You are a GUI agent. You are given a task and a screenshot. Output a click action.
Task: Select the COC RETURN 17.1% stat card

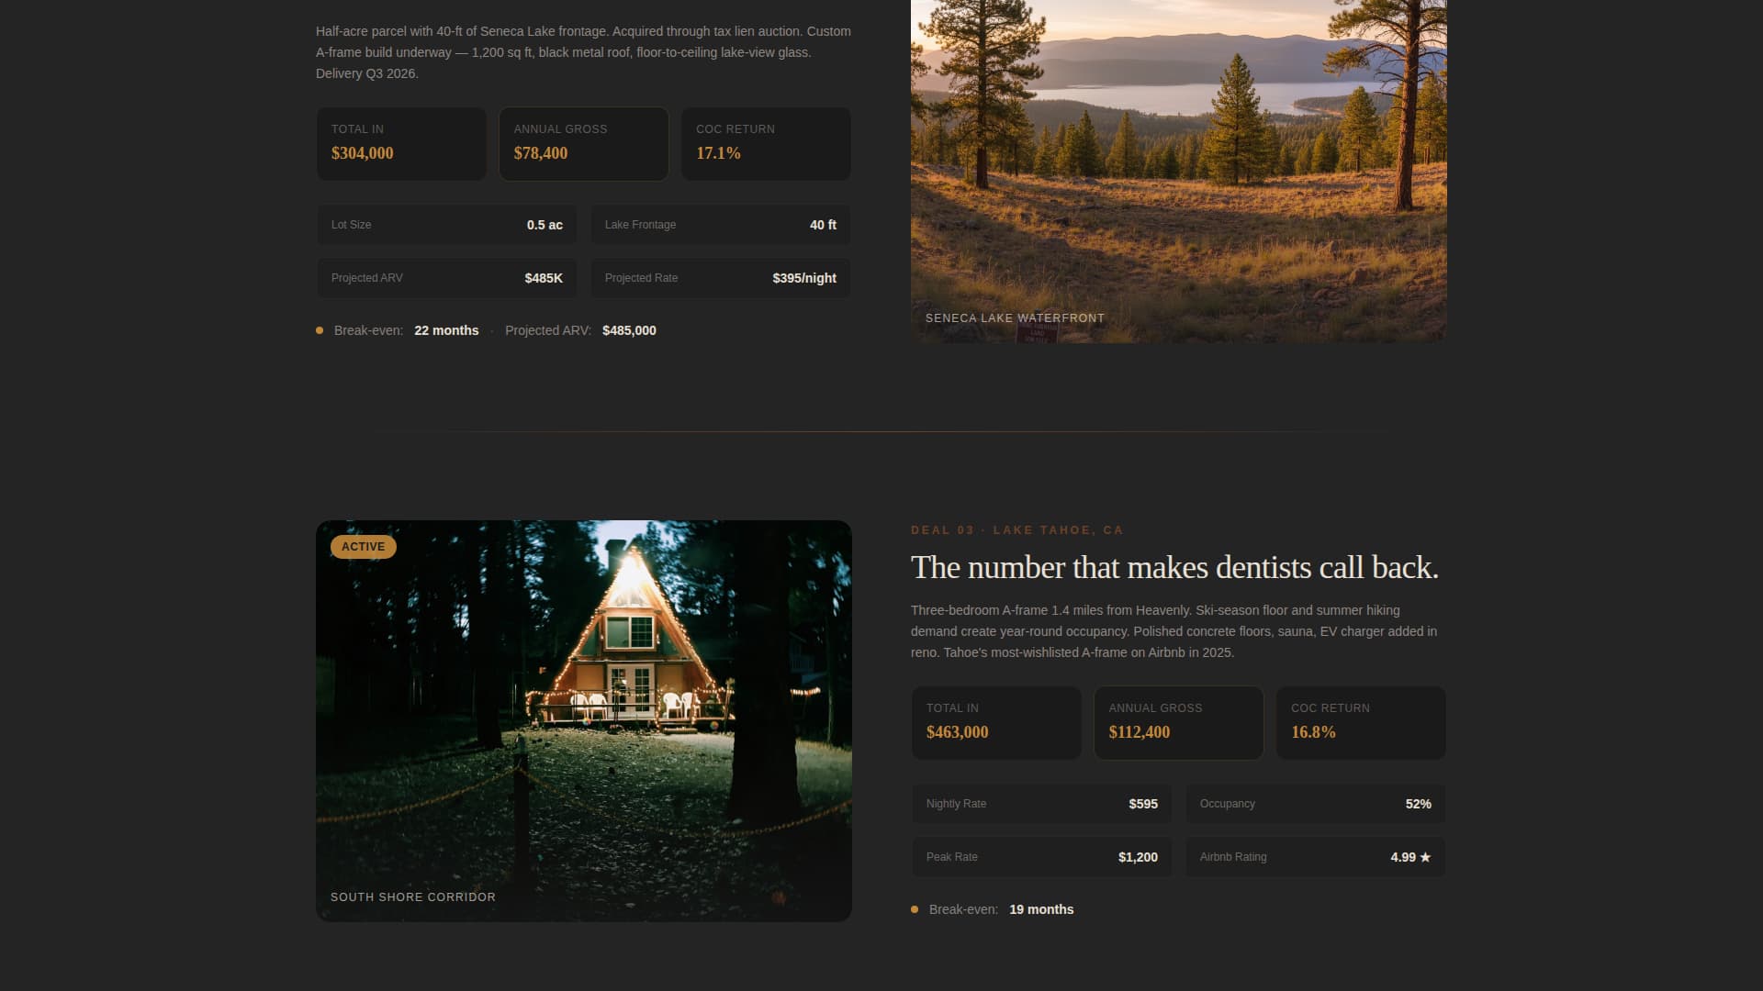point(765,143)
